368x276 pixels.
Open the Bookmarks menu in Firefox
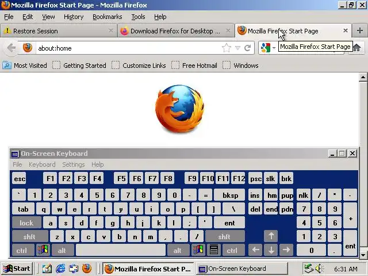click(108, 17)
